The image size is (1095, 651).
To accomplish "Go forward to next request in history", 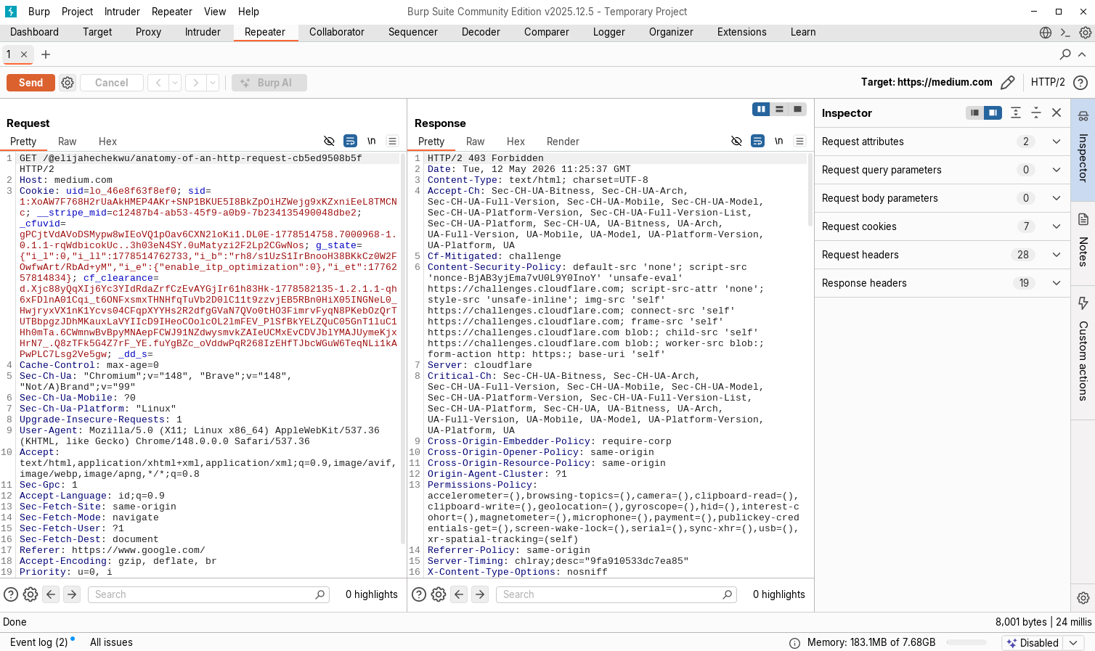I will pos(195,83).
